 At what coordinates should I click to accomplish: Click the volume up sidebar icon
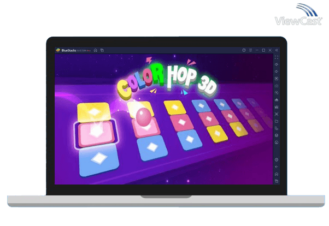tap(277, 64)
